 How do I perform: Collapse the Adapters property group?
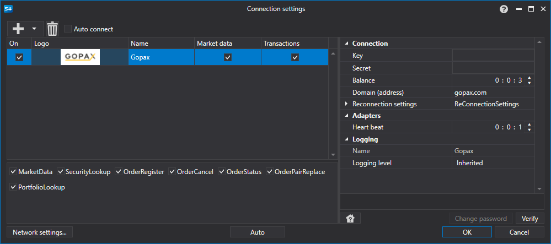[346, 116]
